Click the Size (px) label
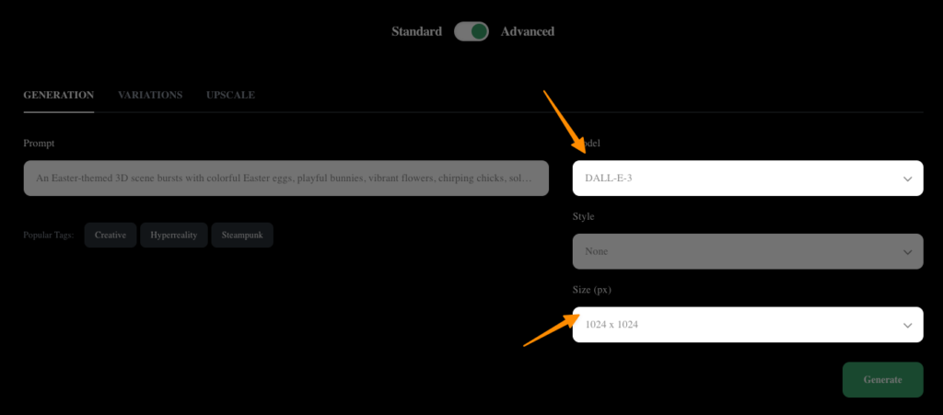 592,290
